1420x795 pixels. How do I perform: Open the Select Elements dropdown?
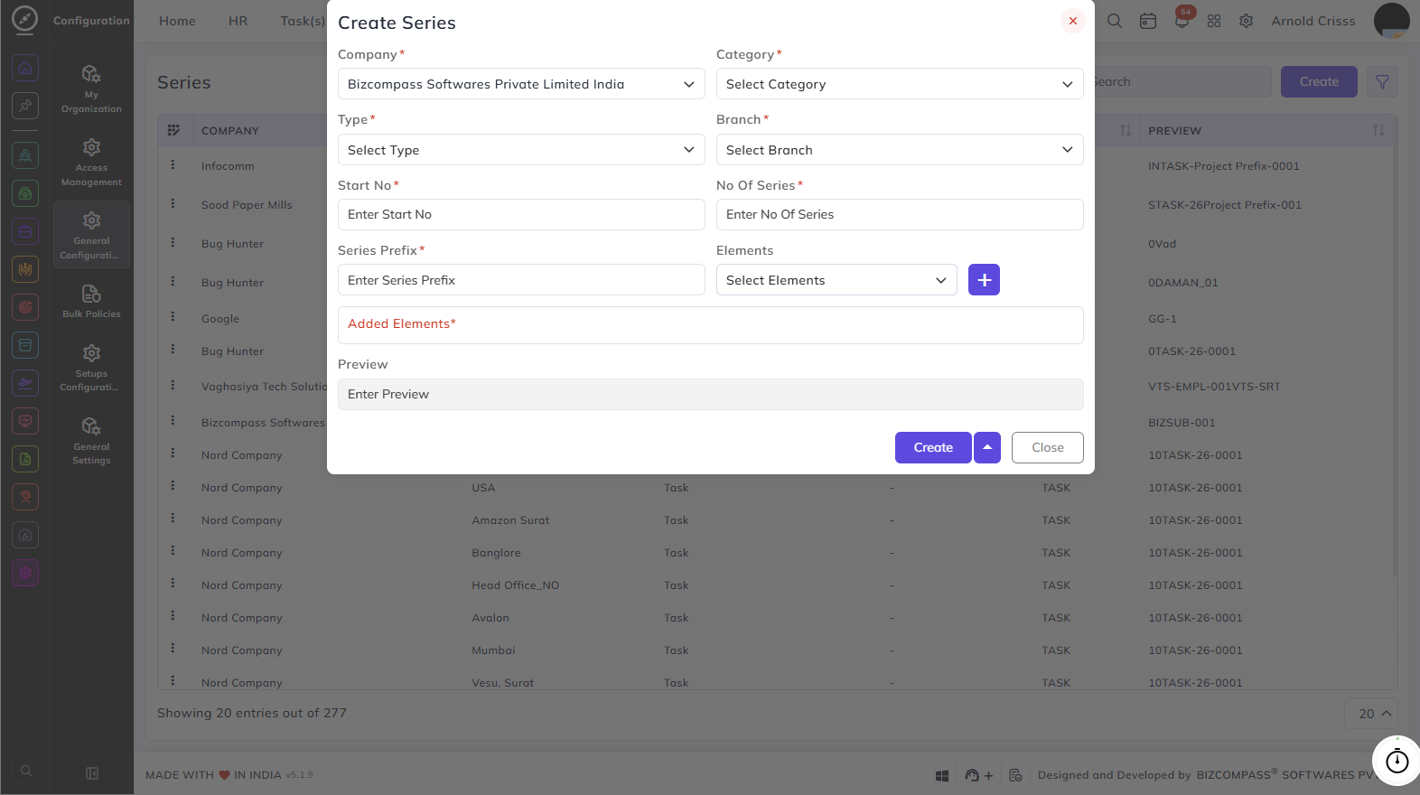[836, 280]
